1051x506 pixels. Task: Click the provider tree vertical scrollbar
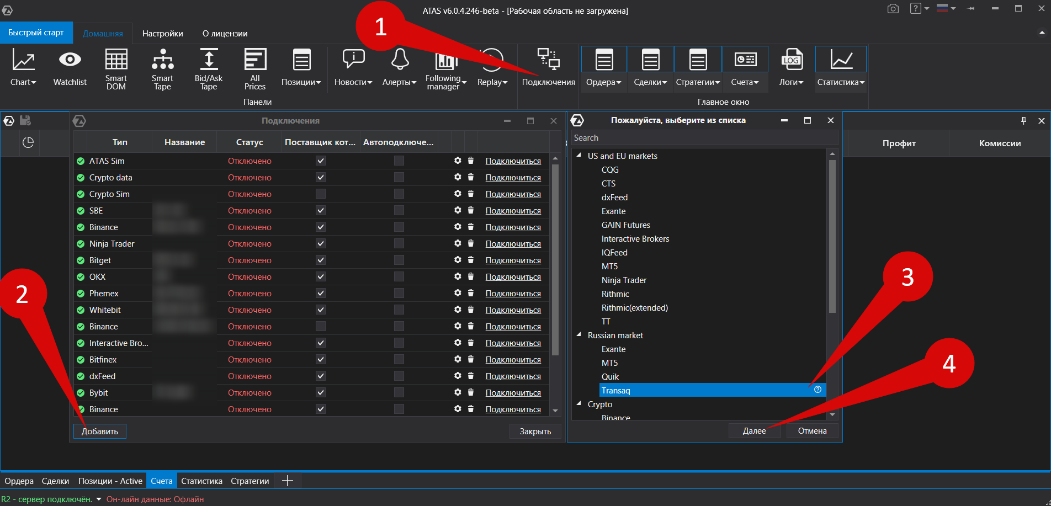click(832, 236)
